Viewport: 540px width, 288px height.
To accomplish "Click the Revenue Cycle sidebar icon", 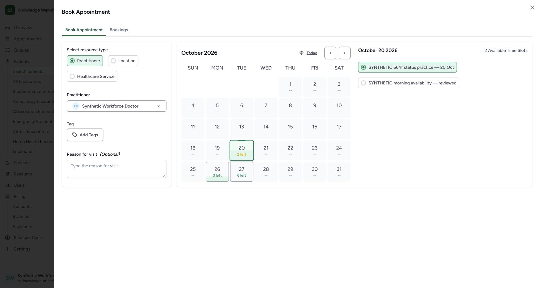I will (x=7, y=238).
